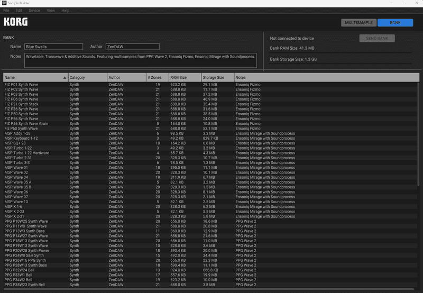Click the Sample Builder app icon in title bar
Viewport: 423px width, 293px height.
tap(4, 3)
